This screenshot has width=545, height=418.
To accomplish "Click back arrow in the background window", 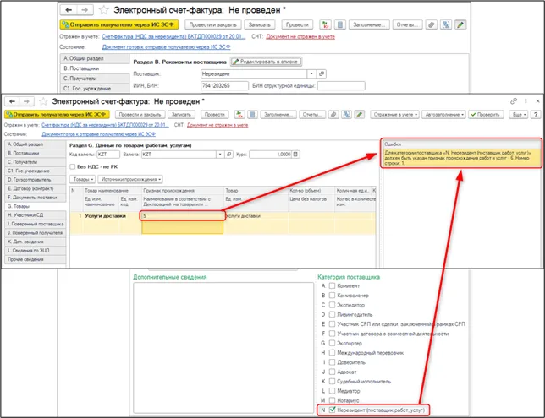I will [69, 10].
